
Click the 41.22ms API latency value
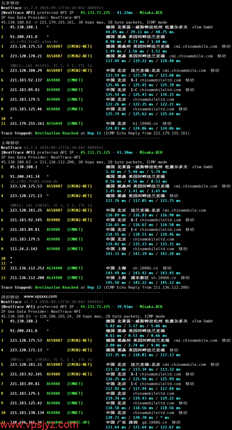click(x=125, y=12)
